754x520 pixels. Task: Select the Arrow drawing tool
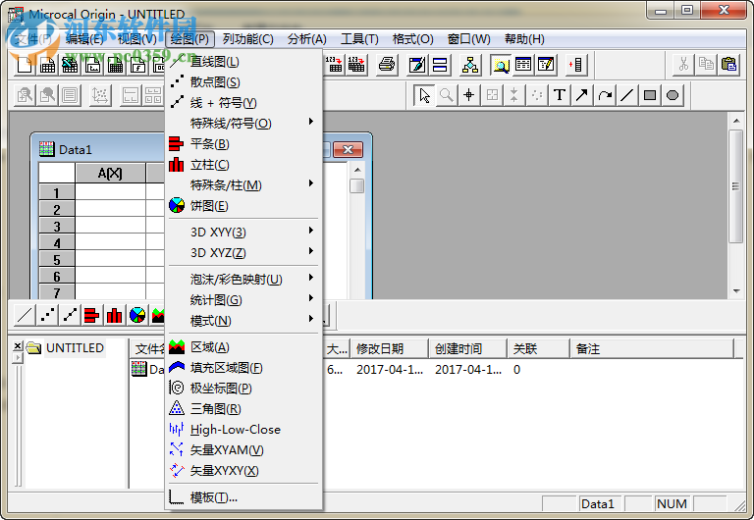point(582,95)
